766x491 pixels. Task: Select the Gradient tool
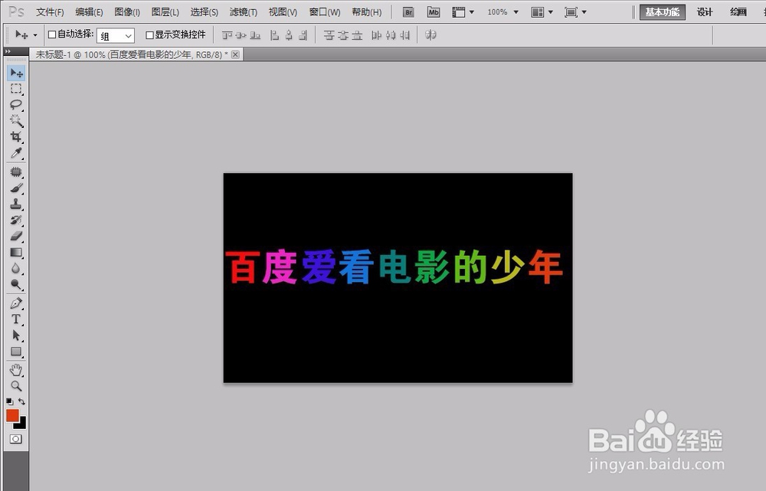click(16, 253)
